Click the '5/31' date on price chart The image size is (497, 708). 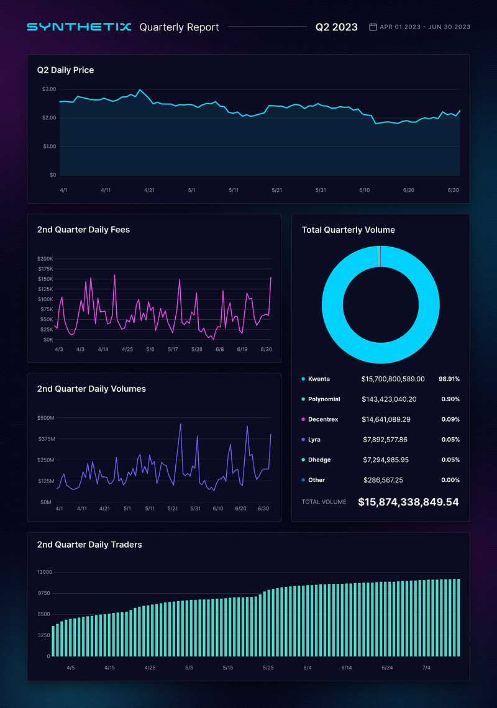[321, 190]
